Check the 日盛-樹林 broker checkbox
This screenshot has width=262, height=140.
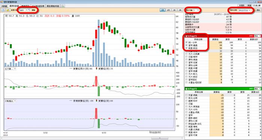pos(186,57)
